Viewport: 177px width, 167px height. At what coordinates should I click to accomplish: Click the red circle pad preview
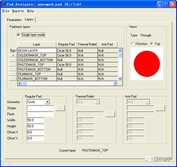coord(147,64)
